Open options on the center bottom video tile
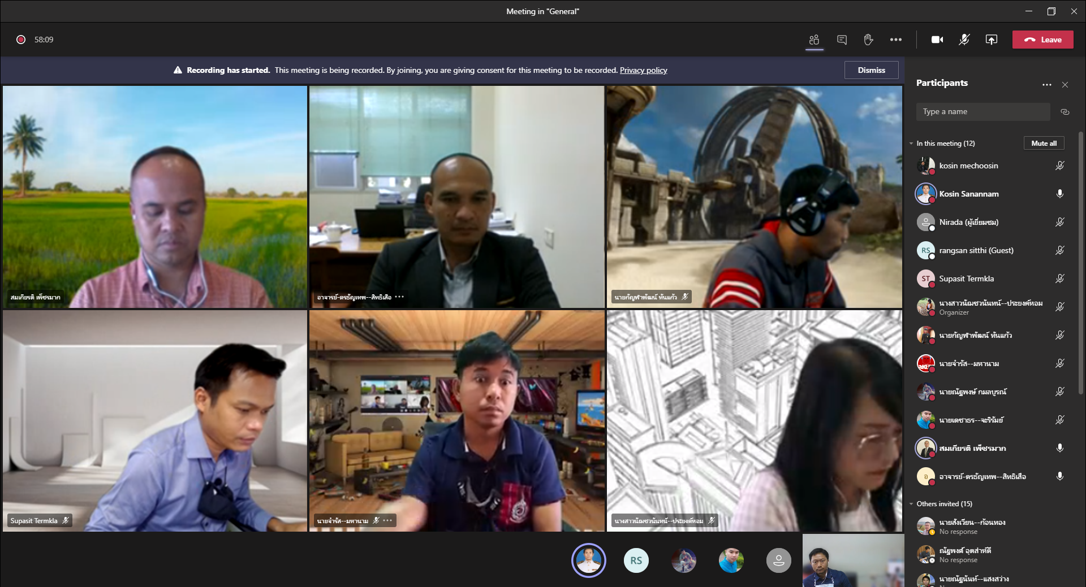Image resolution: width=1086 pixels, height=587 pixels. (387, 520)
